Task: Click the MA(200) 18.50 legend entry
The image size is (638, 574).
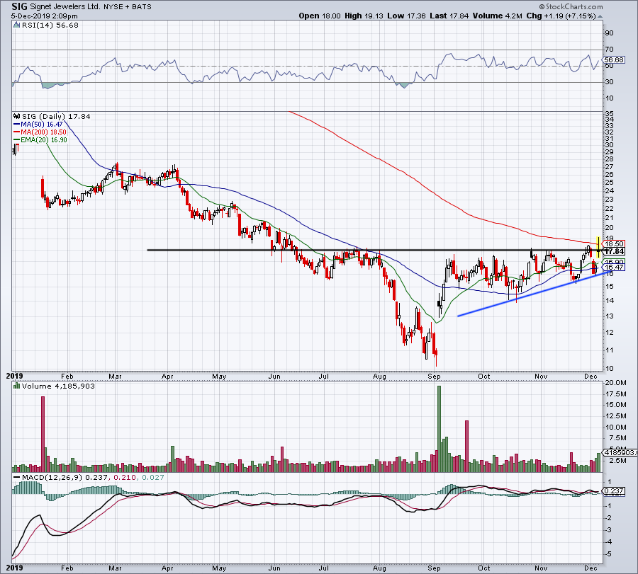Action: click(x=40, y=132)
